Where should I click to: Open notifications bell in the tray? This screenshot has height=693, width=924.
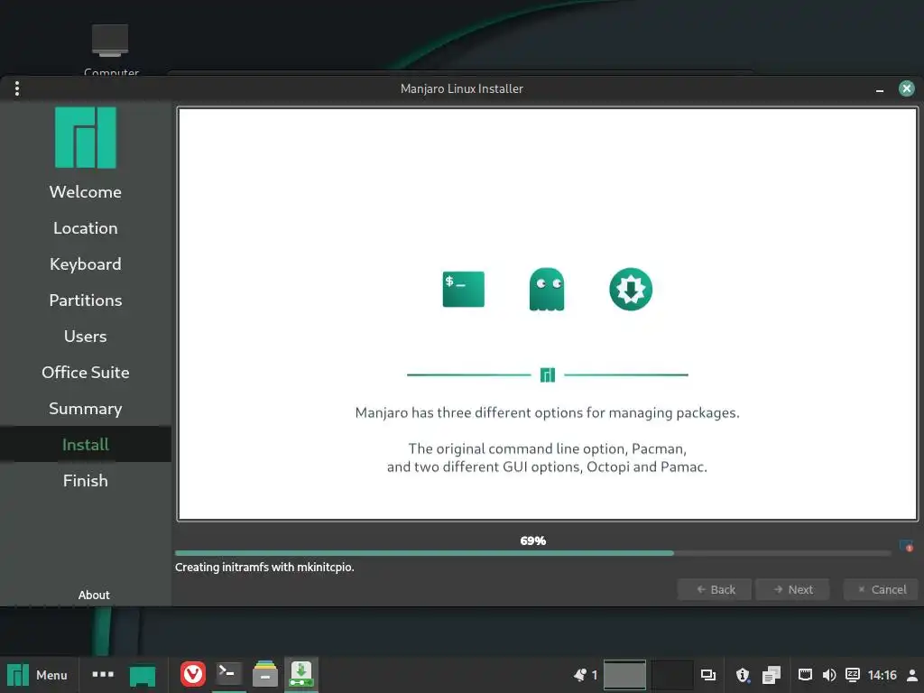(580, 675)
